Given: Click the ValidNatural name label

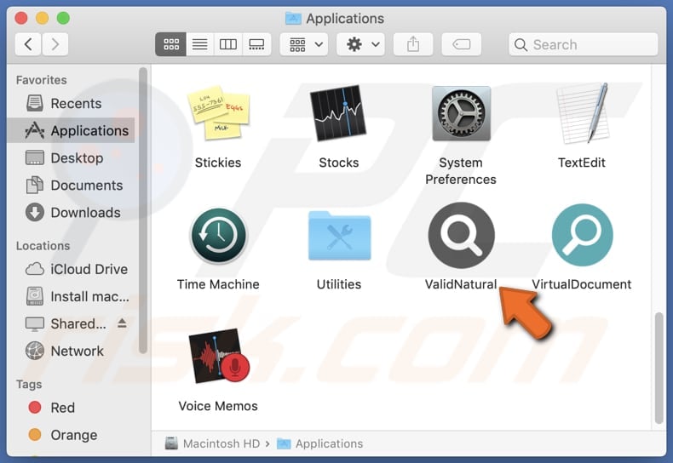Looking at the screenshot, I should [461, 284].
